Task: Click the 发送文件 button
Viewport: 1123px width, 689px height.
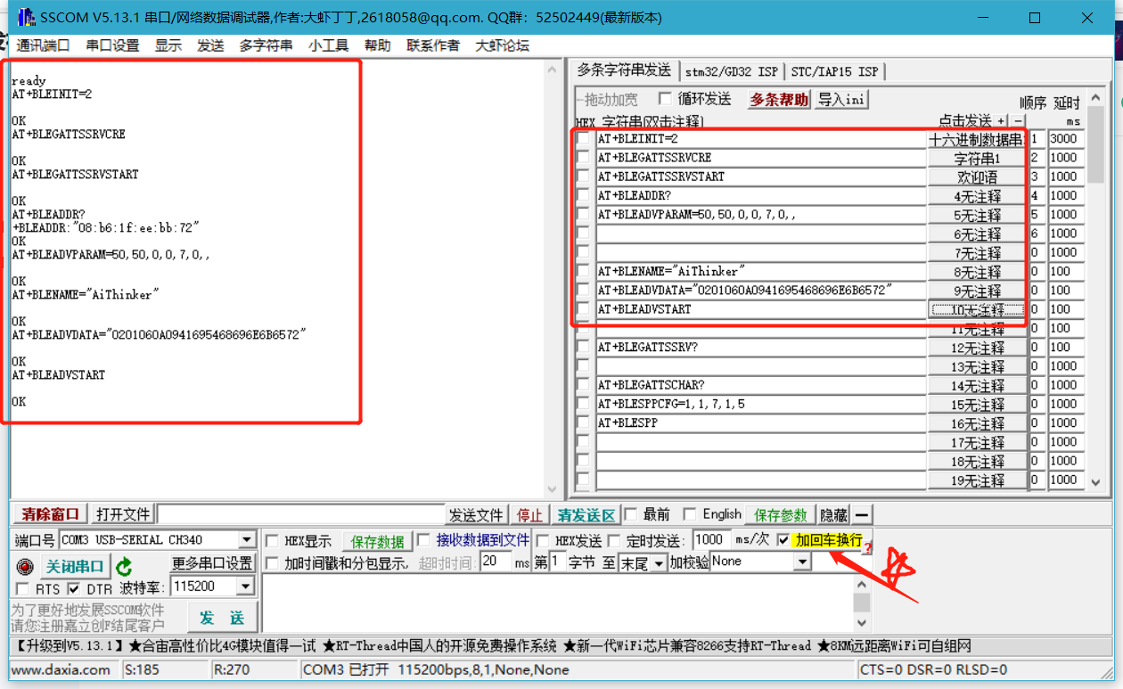Action: tap(476, 515)
